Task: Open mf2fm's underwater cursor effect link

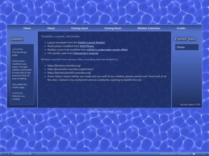Action: pyautogui.click(x=107, y=50)
